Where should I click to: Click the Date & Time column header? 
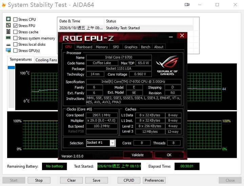(x=81, y=21)
